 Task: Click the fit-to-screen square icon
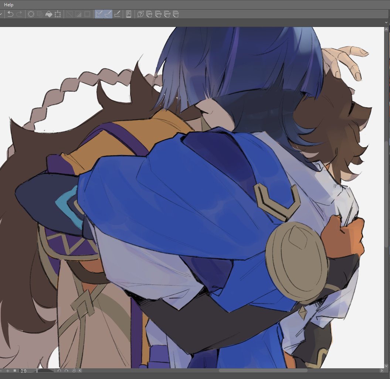coord(15,371)
